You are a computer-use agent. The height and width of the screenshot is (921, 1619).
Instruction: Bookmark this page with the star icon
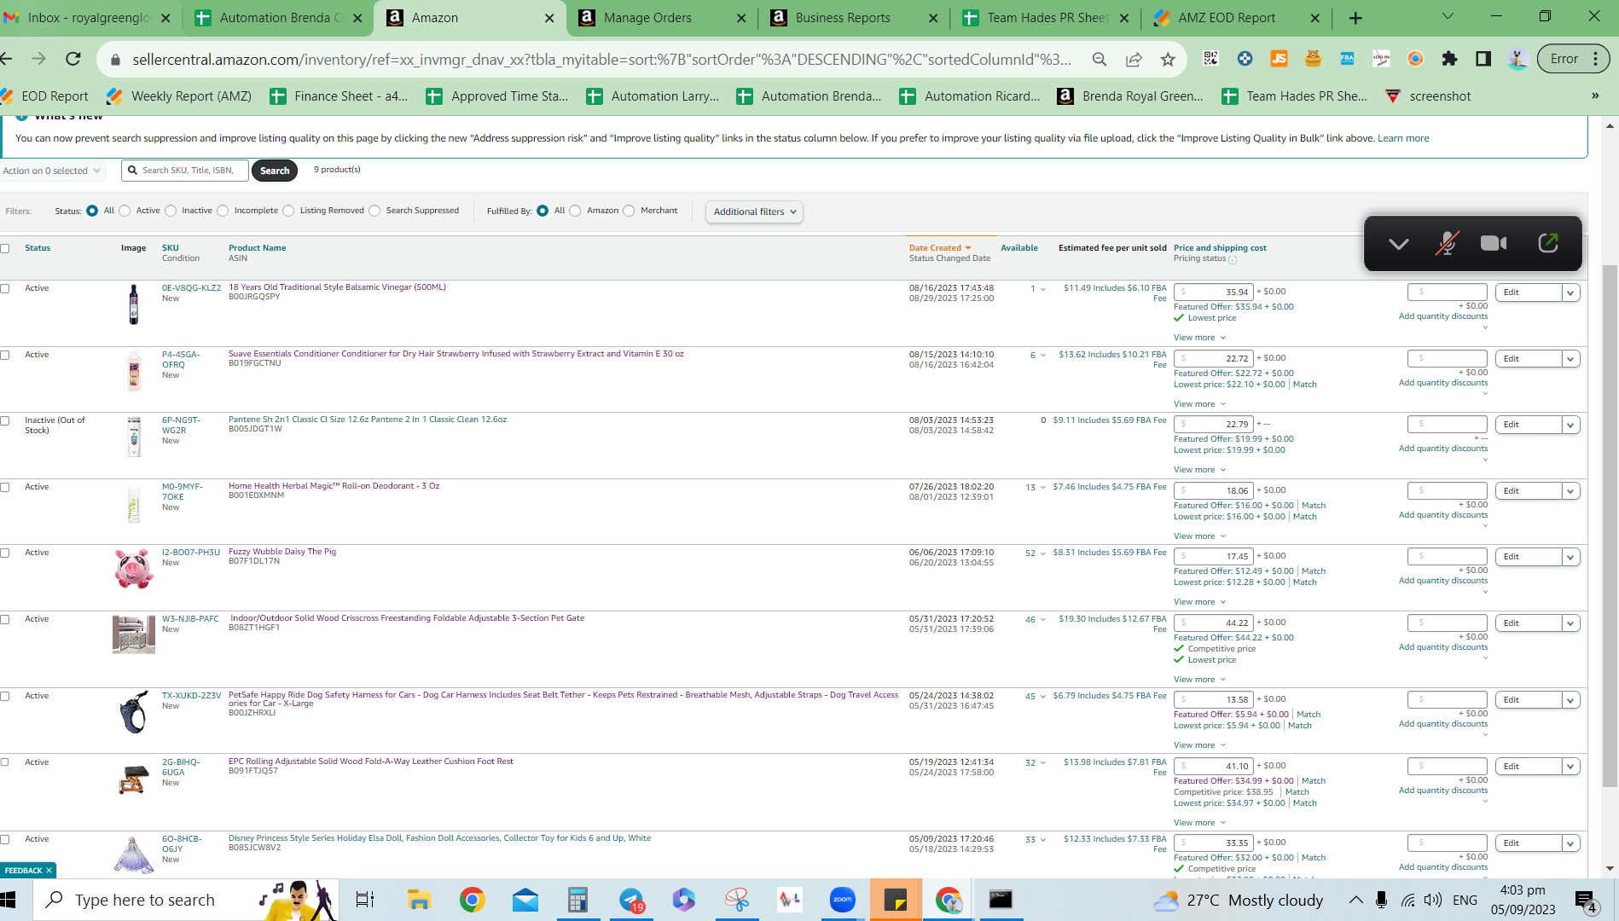coord(1168,59)
